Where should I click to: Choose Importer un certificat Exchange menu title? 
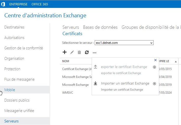pos(125,83)
